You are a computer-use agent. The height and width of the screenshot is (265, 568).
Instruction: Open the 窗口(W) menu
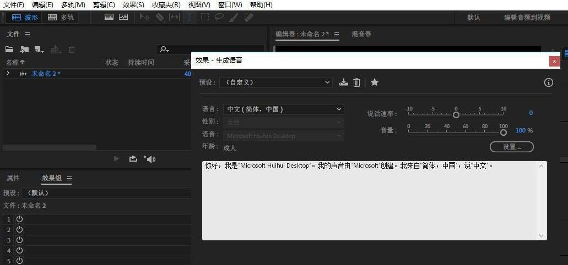pyautogui.click(x=230, y=5)
